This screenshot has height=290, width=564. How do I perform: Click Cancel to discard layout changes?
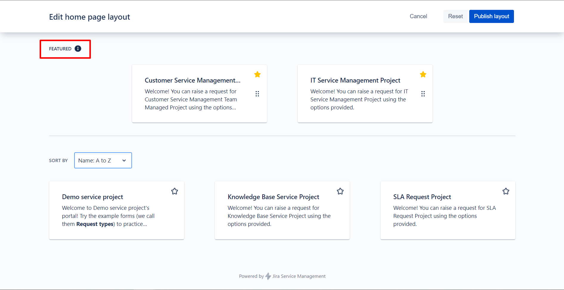click(418, 16)
